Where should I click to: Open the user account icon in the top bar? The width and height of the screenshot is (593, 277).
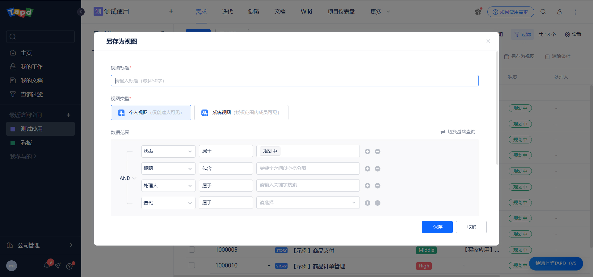560,12
